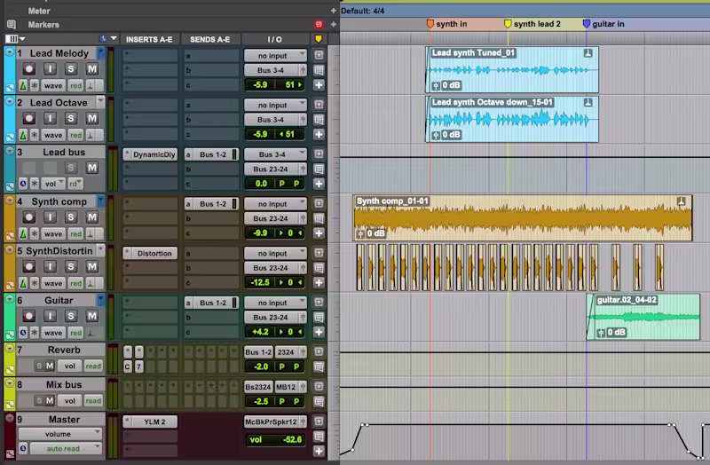Open output window icon for Master track
The width and height of the screenshot is (710, 465).
point(319,422)
